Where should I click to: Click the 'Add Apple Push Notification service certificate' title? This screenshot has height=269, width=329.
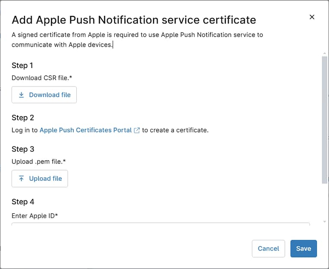[x=134, y=20]
